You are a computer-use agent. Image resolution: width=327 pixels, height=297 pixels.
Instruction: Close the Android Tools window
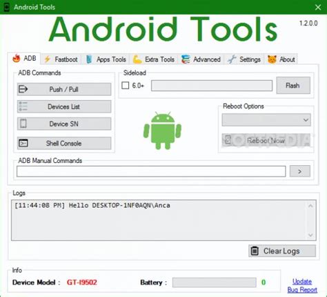(318, 7)
